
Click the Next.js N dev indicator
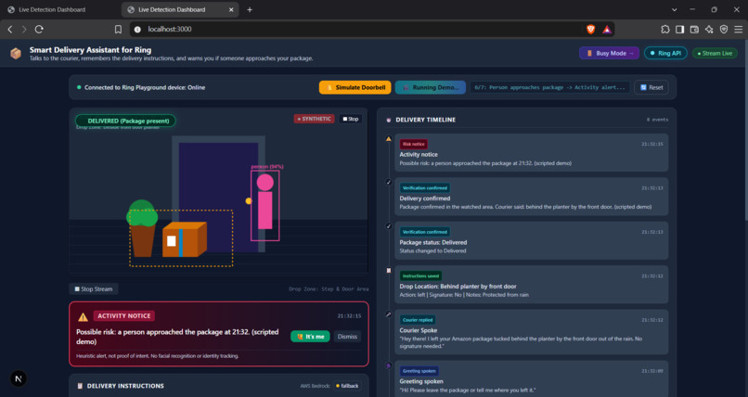pos(19,378)
